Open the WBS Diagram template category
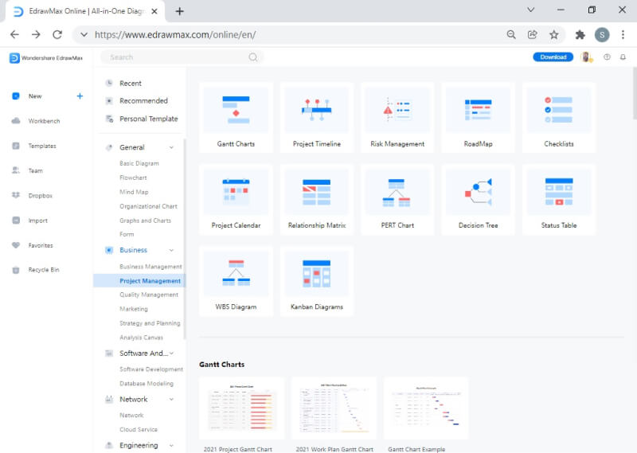 (x=236, y=281)
